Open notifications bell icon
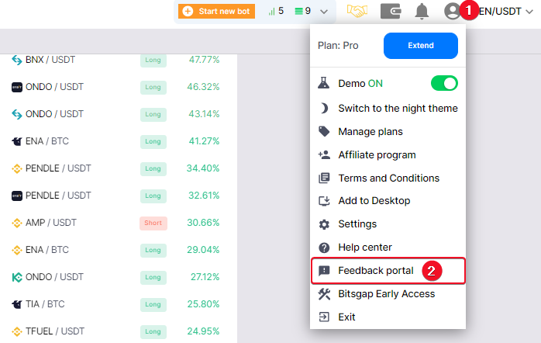 [422, 12]
